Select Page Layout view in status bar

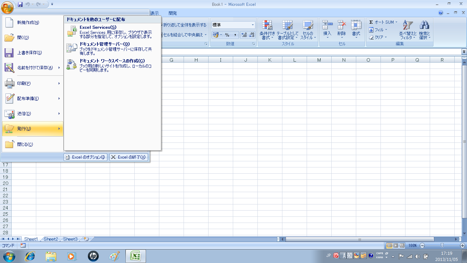click(x=396, y=246)
